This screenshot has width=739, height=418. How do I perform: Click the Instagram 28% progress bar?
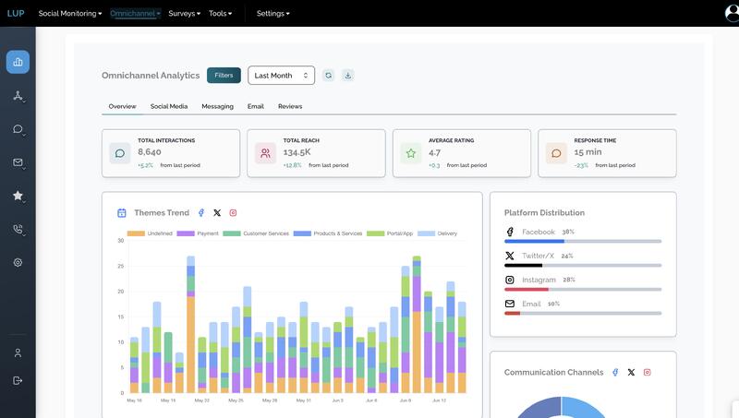click(x=583, y=289)
